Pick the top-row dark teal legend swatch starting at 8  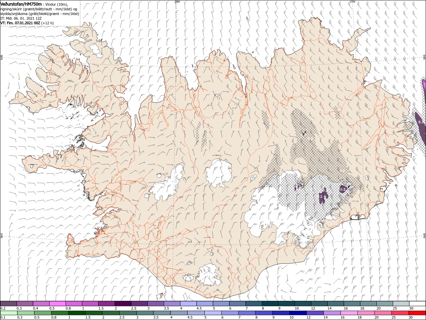(x=270, y=303)
